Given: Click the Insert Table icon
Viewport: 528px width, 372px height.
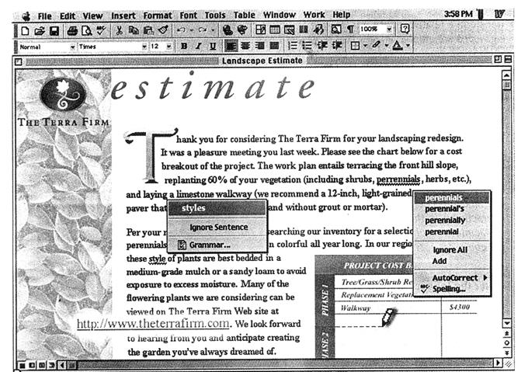Looking at the screenshot, I should point(275,30).
